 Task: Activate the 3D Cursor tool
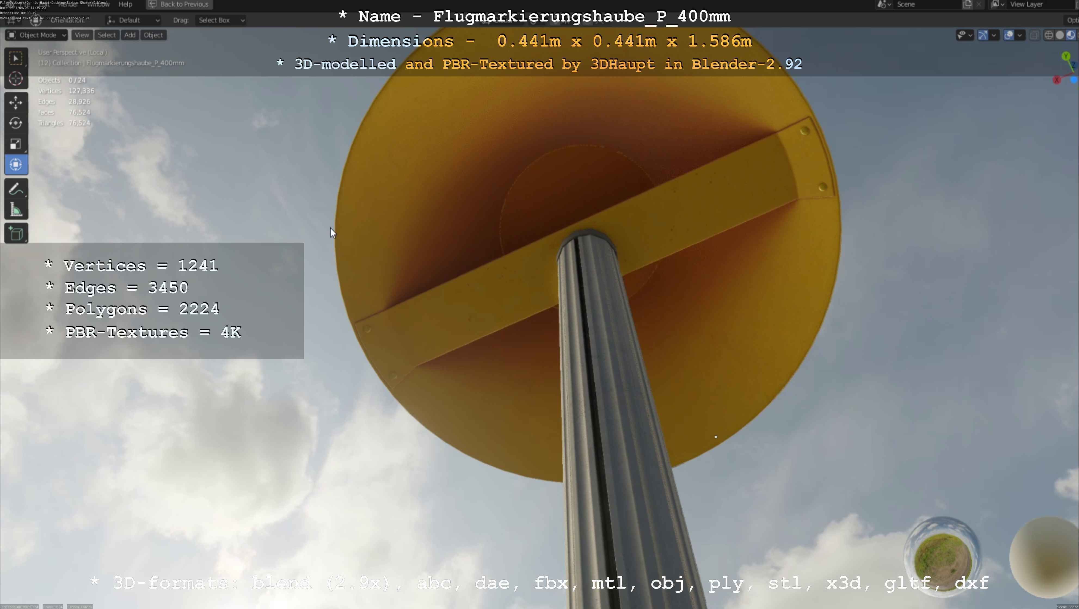pyautogui.click(x=16, y=79)
